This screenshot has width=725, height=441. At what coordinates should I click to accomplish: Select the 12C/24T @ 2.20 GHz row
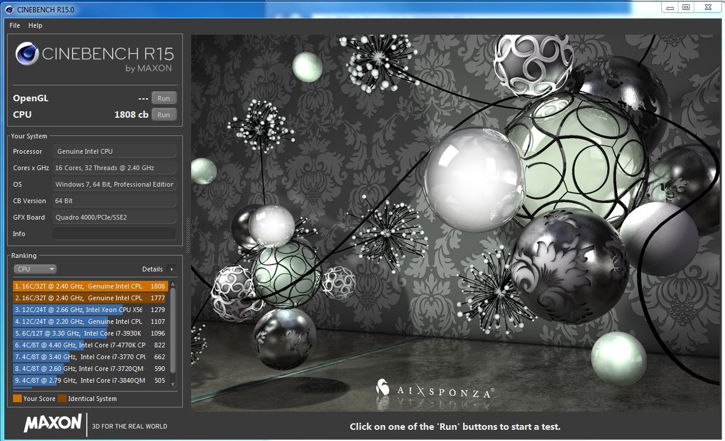click(91, 321)
